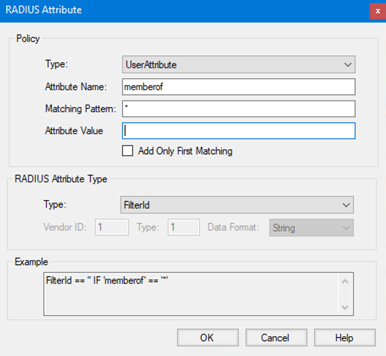The image size is (386, 356).
Task: Open the RADIUS Attribute Type dropdown showing FilterId
Action: 237,205
